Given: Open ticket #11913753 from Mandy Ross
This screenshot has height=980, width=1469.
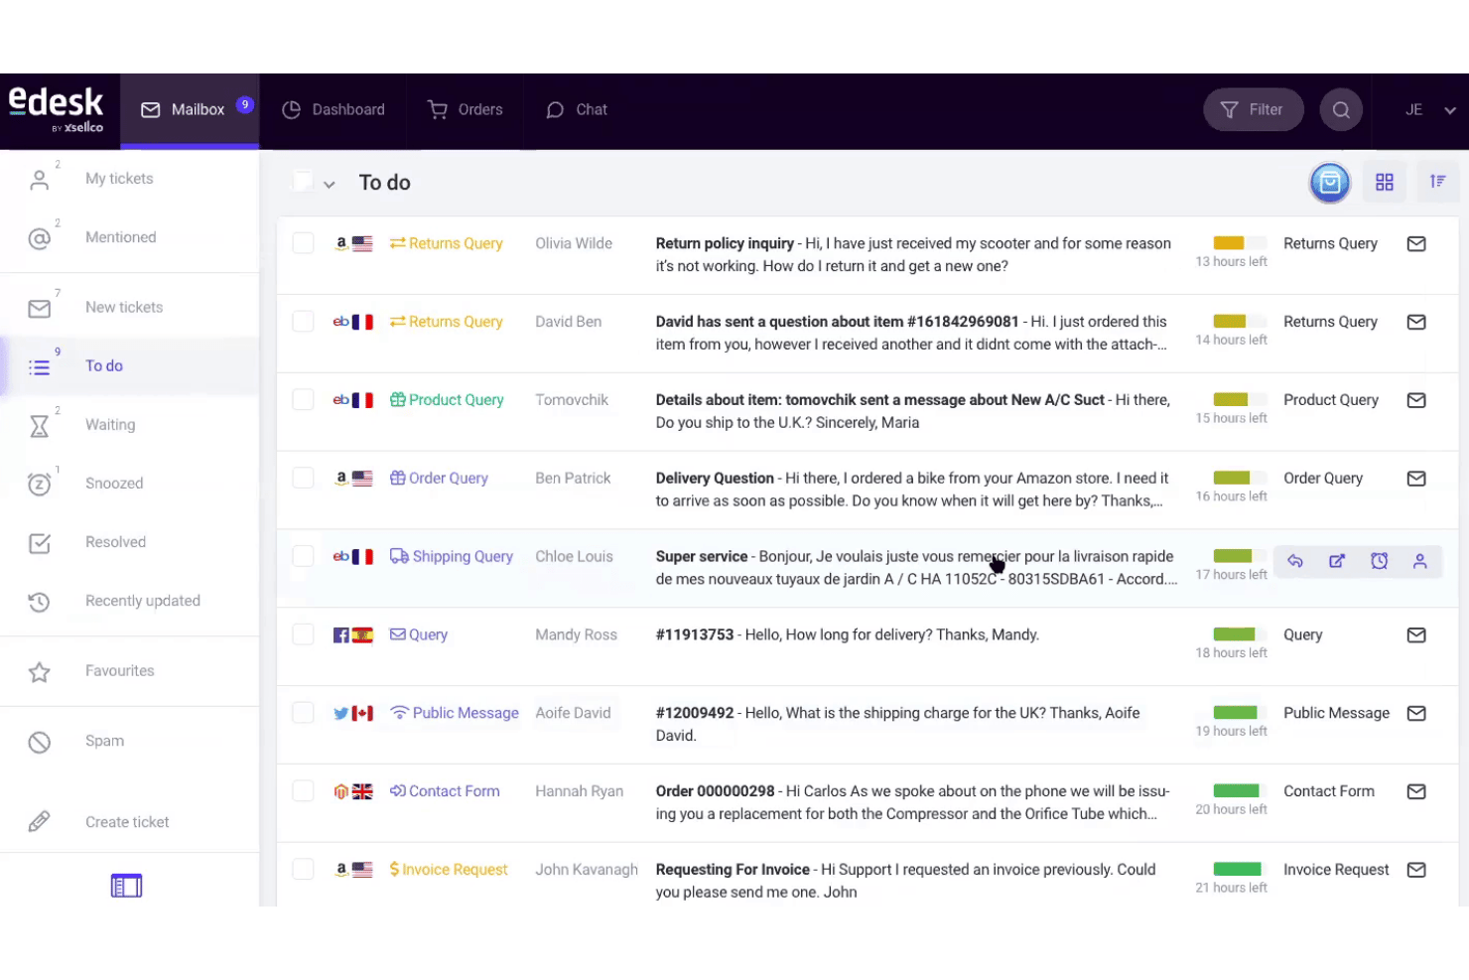Looking at the screenshot, I should pyautogui.click(x=848, y=635).
